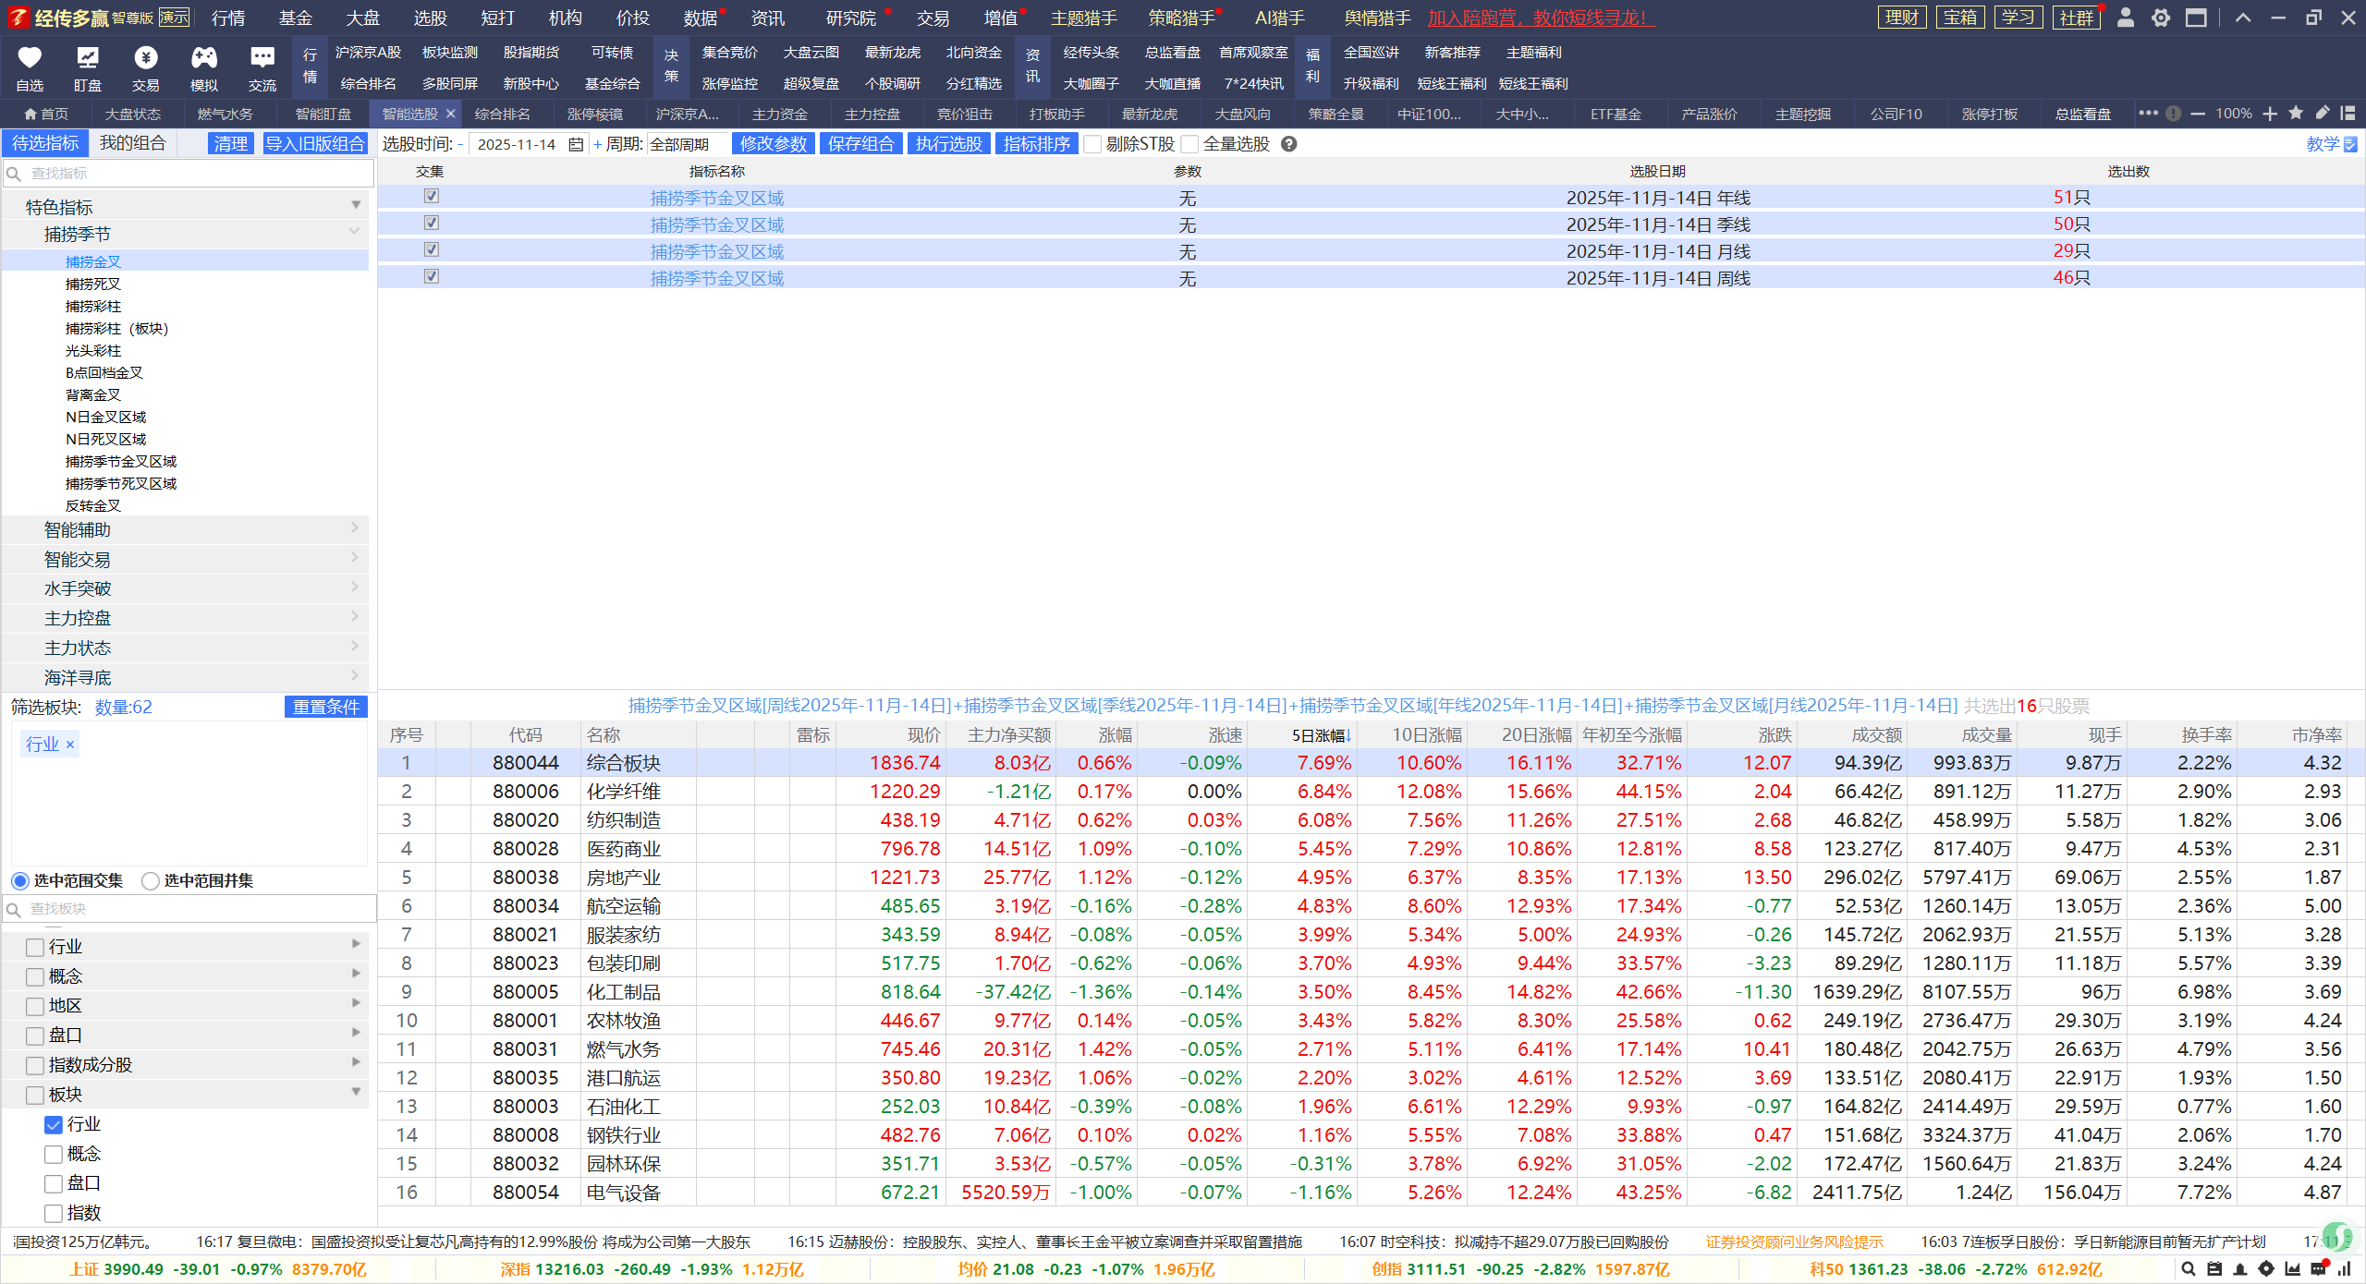Uncheck 交集 checkbox for 年线 row

coord(431,196)
